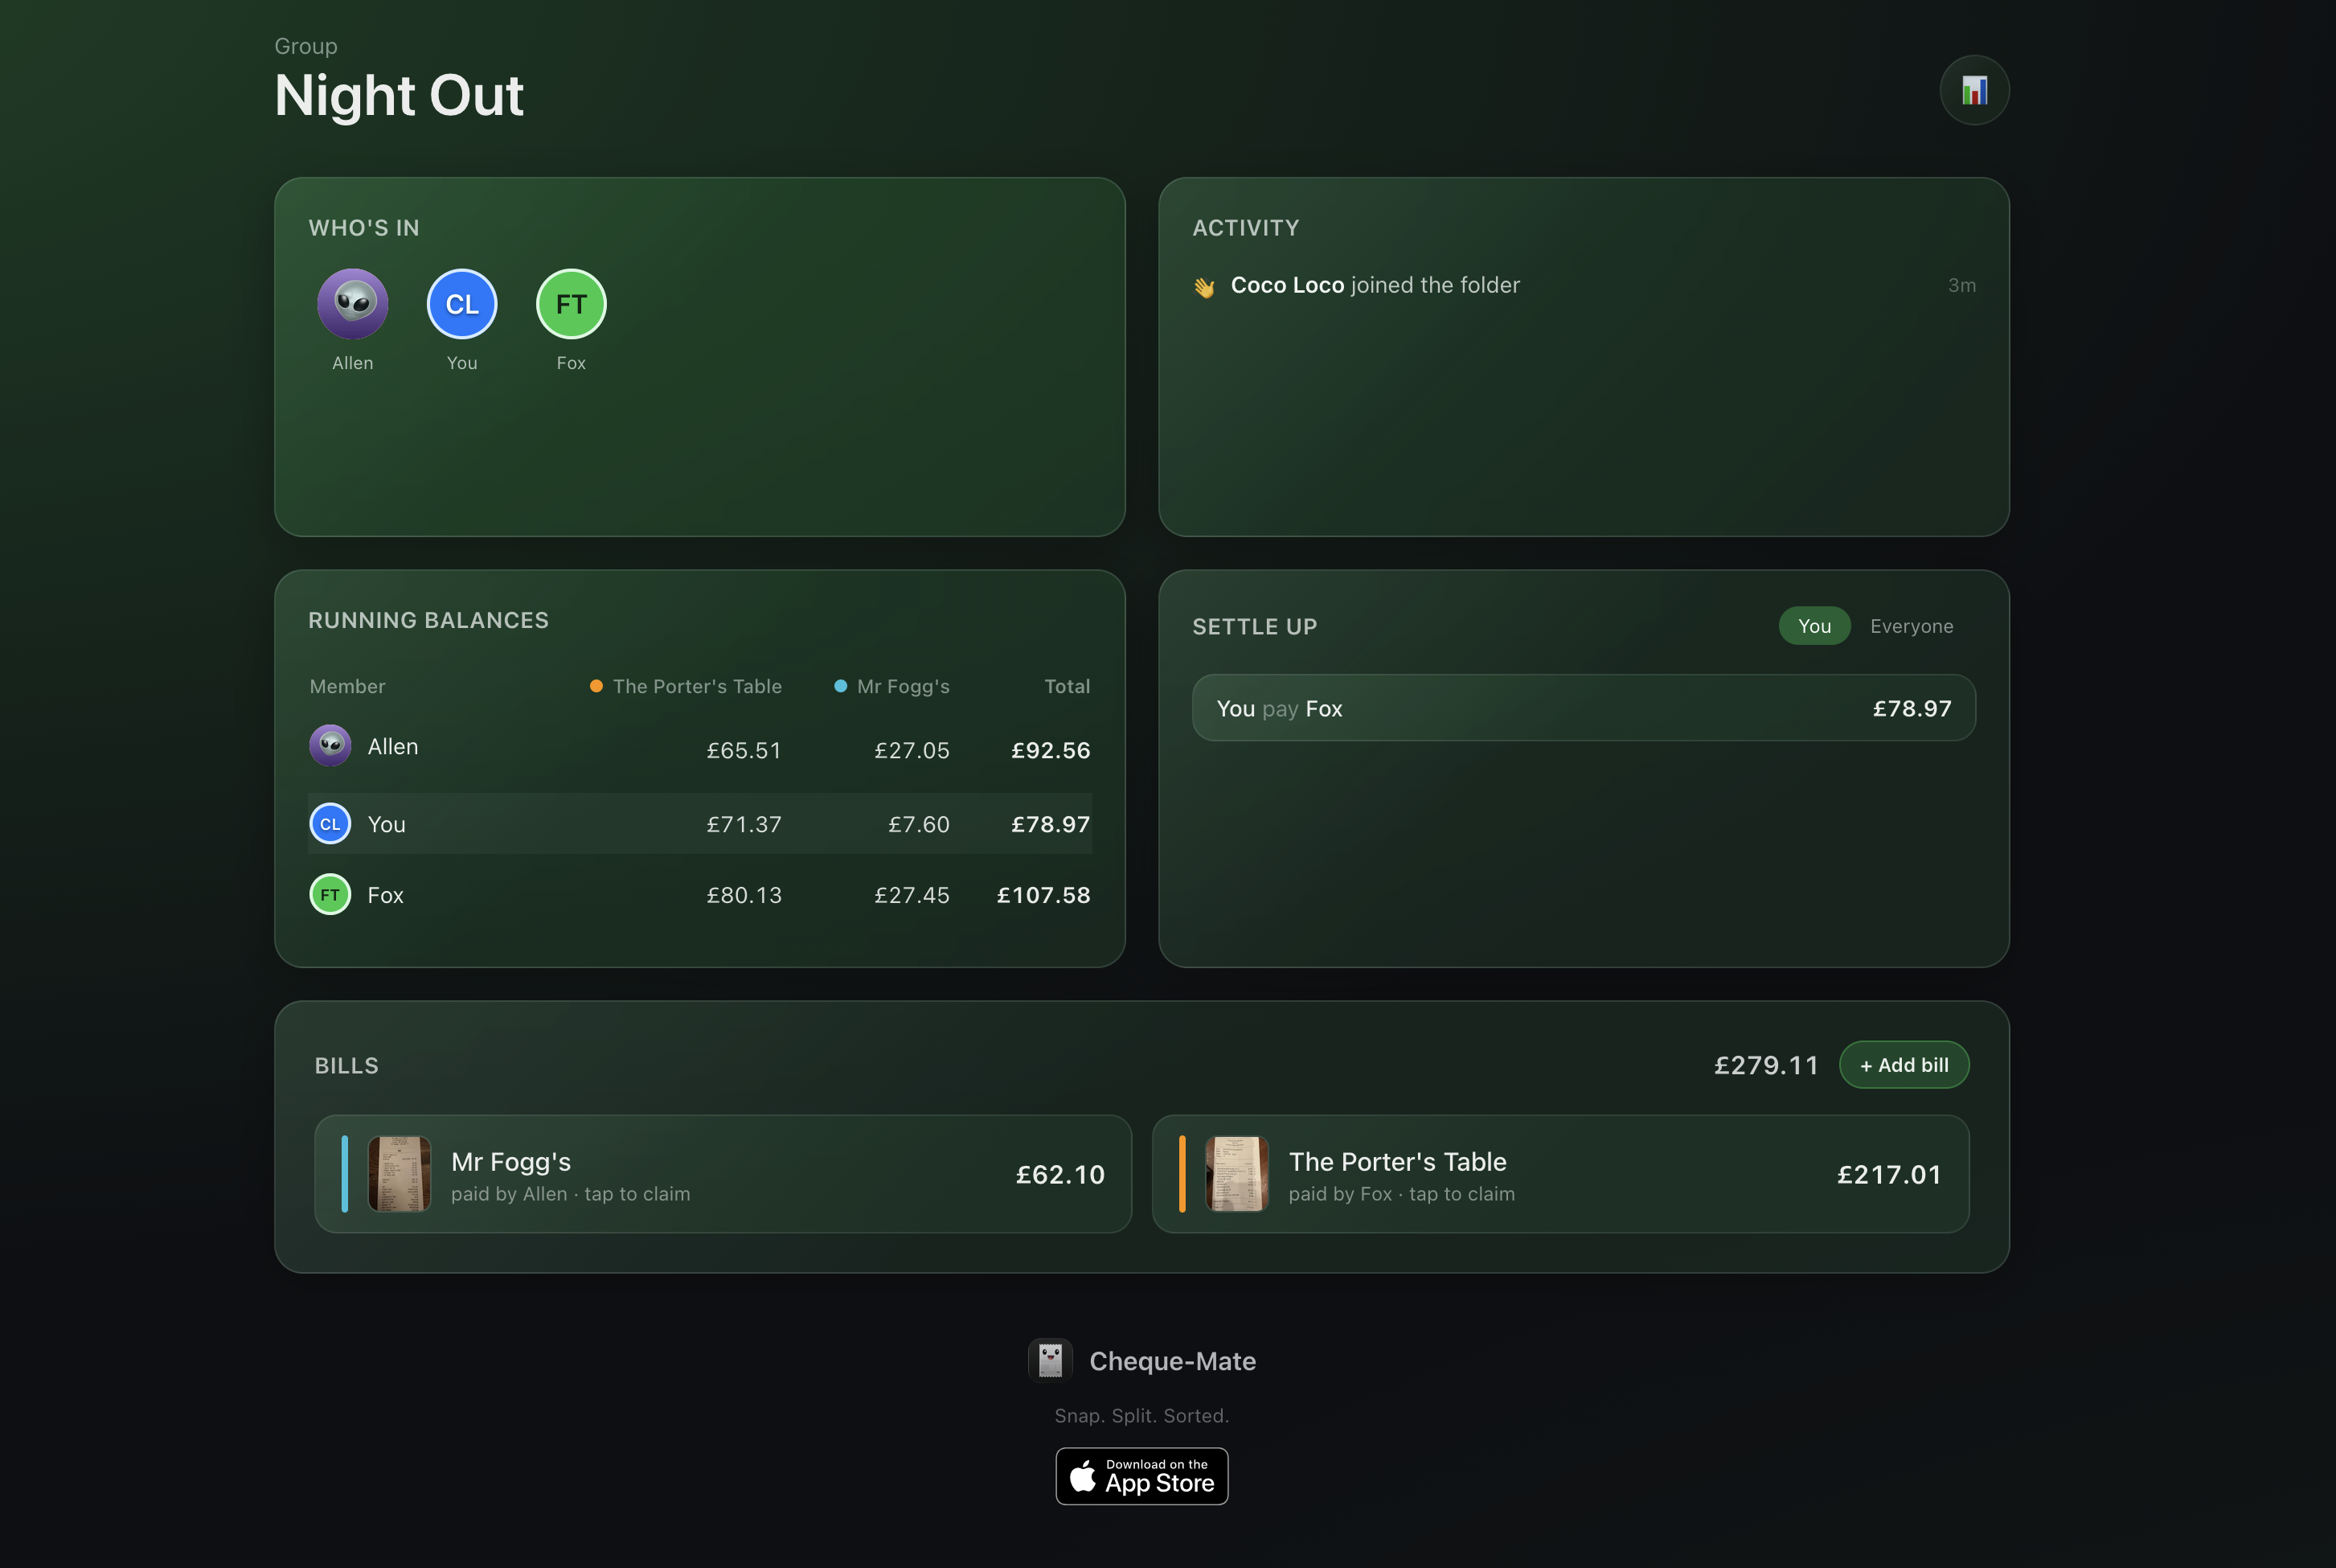Click Allen's total £92.56
Viewport: 2336px width, 1568px height.
coord(1051,750)
